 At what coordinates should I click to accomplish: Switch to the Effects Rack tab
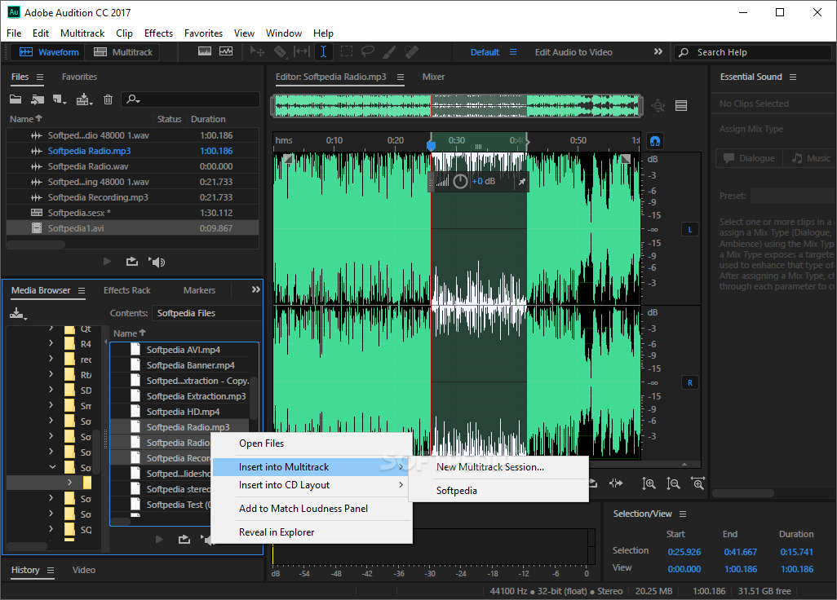(x=127, y=290)
